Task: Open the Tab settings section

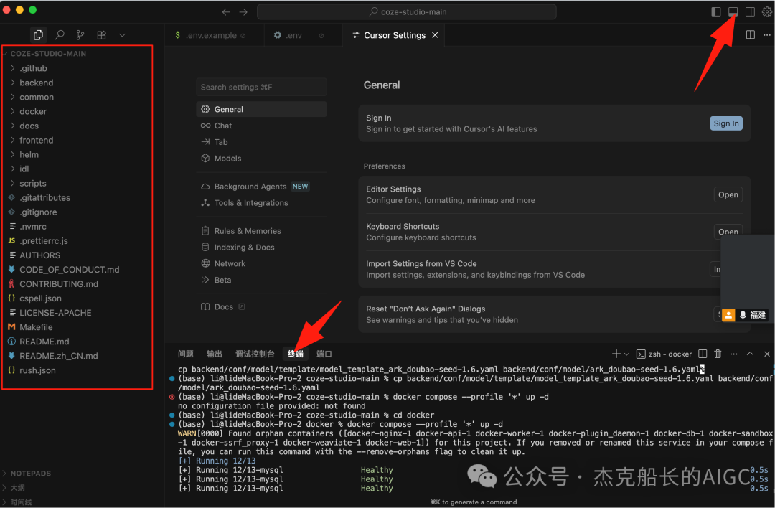Action: click(261, 142)
